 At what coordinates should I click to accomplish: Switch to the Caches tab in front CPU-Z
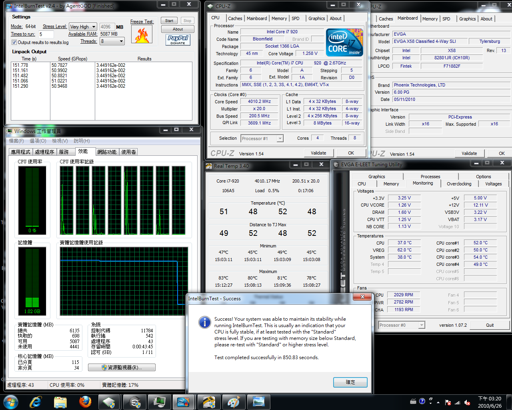point(235,18)
